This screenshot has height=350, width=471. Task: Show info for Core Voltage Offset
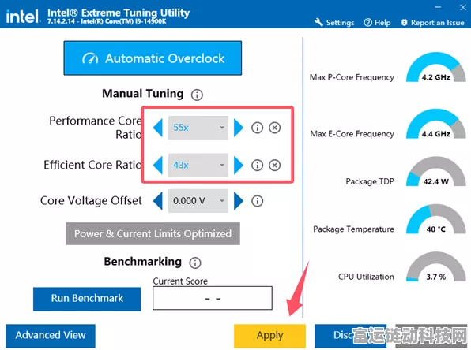point(257,201)
